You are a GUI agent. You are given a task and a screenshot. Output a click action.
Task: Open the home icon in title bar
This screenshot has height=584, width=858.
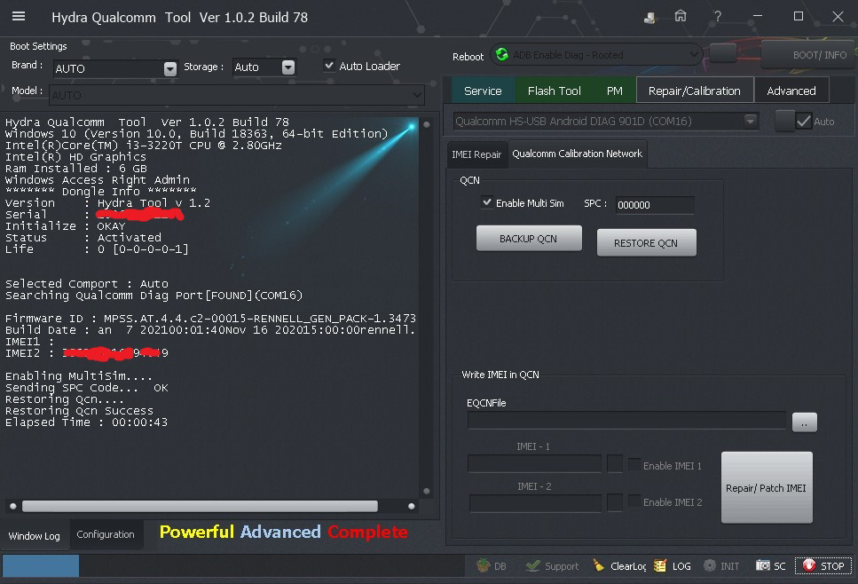tap(681, 17)
